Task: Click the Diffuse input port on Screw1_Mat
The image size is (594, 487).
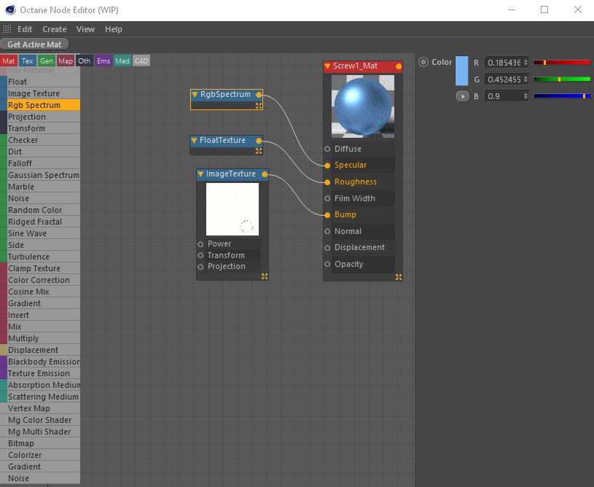Action: point(327,149)
